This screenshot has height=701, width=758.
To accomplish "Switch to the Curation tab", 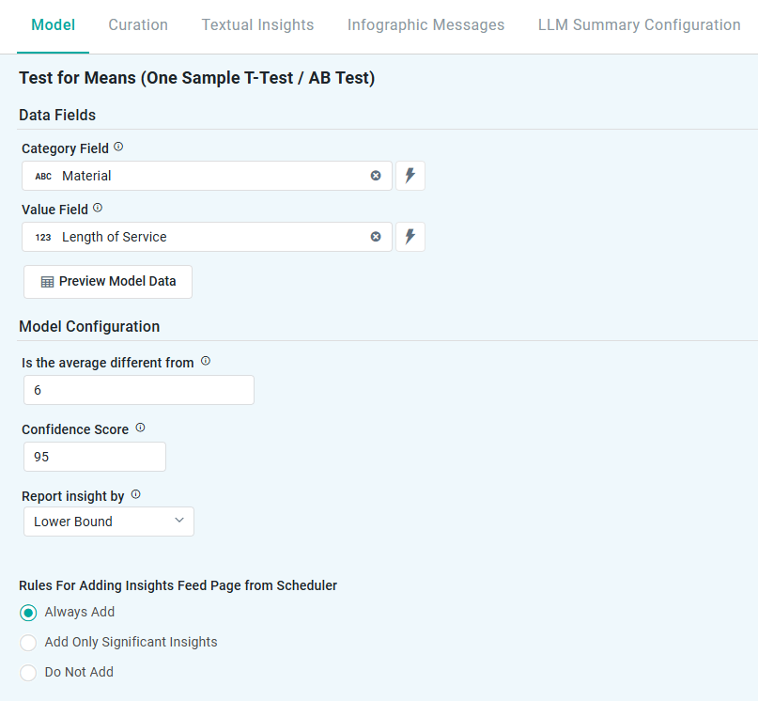I will (138, 25).
